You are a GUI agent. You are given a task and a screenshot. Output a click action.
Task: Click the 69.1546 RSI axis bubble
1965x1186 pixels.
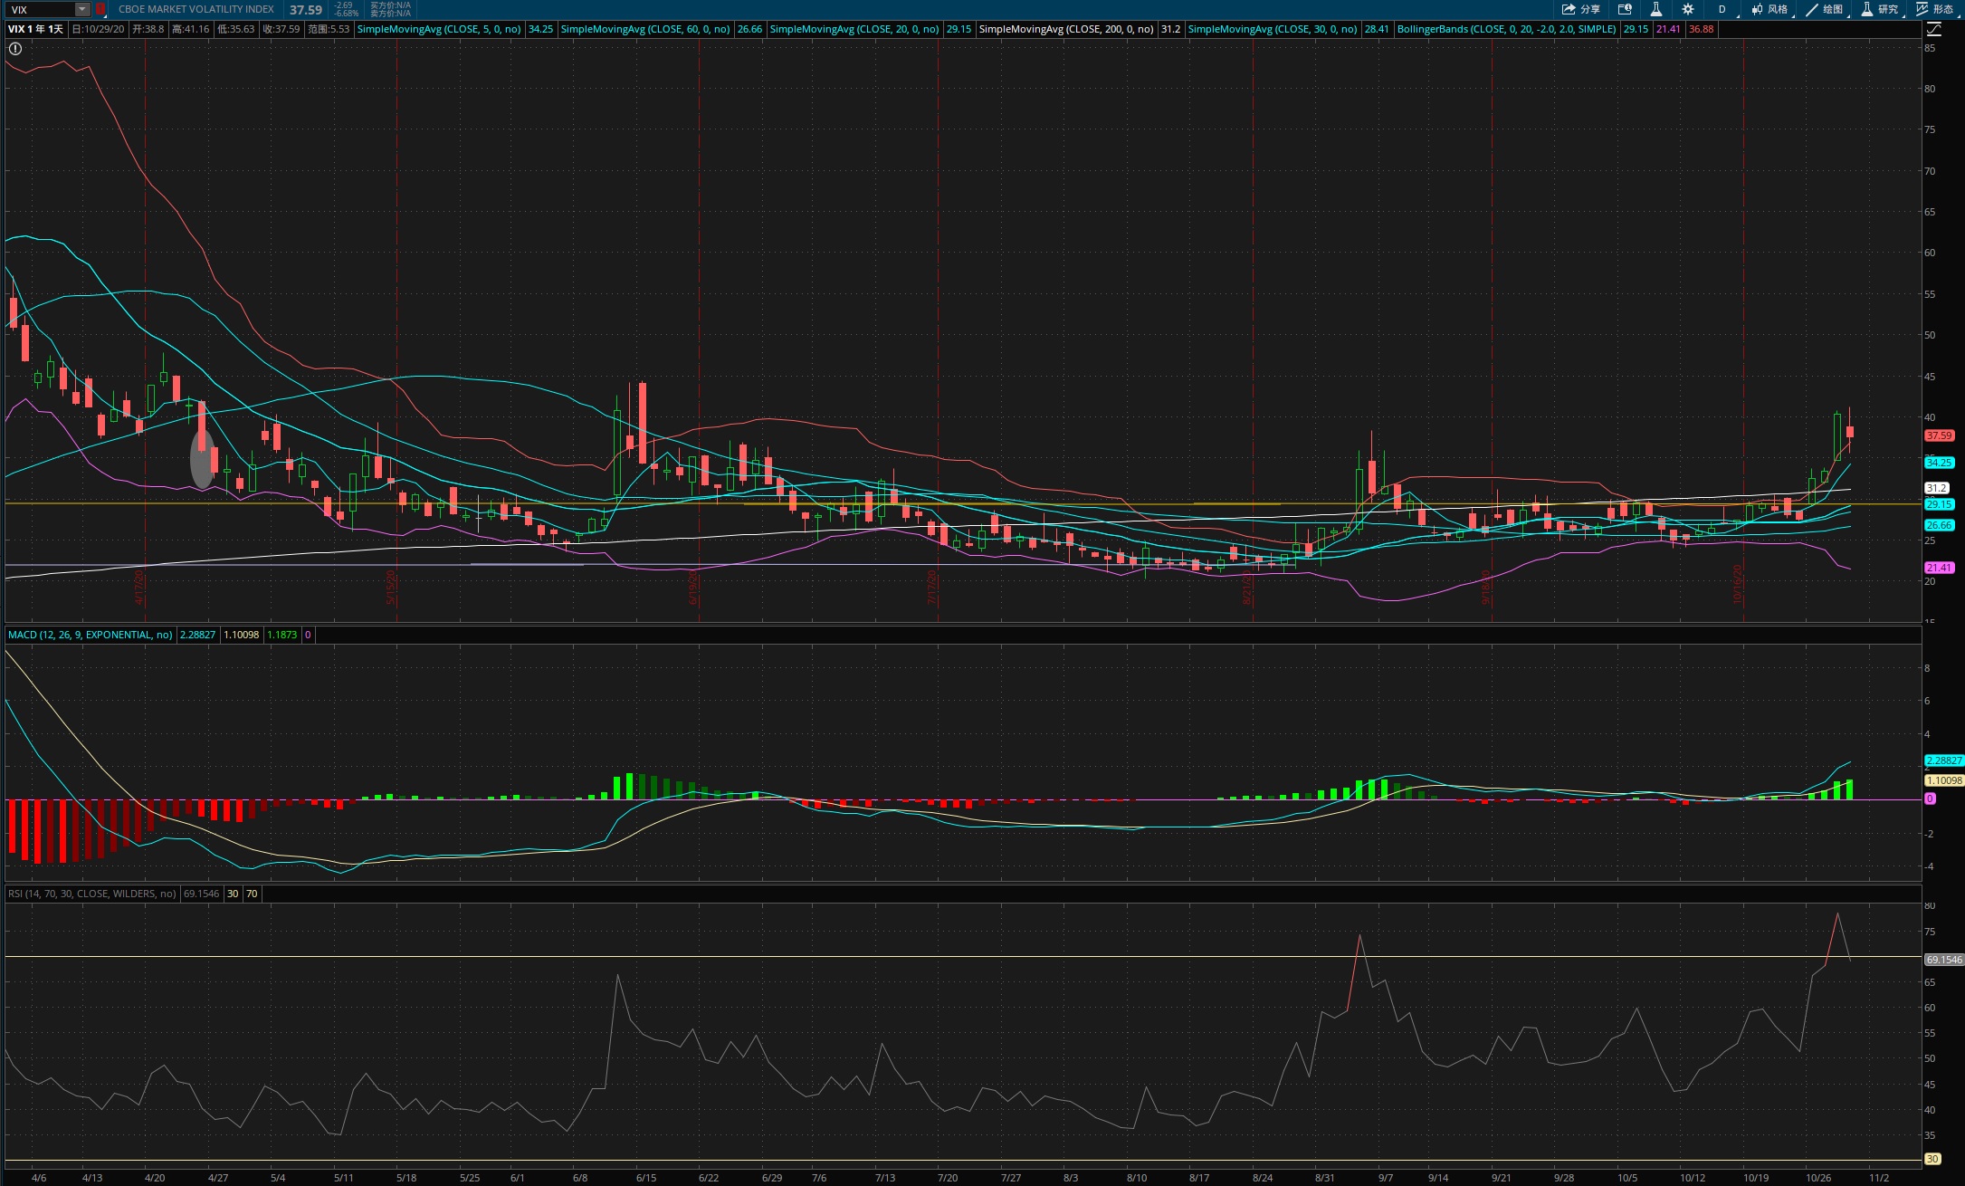pos(1943,960)
